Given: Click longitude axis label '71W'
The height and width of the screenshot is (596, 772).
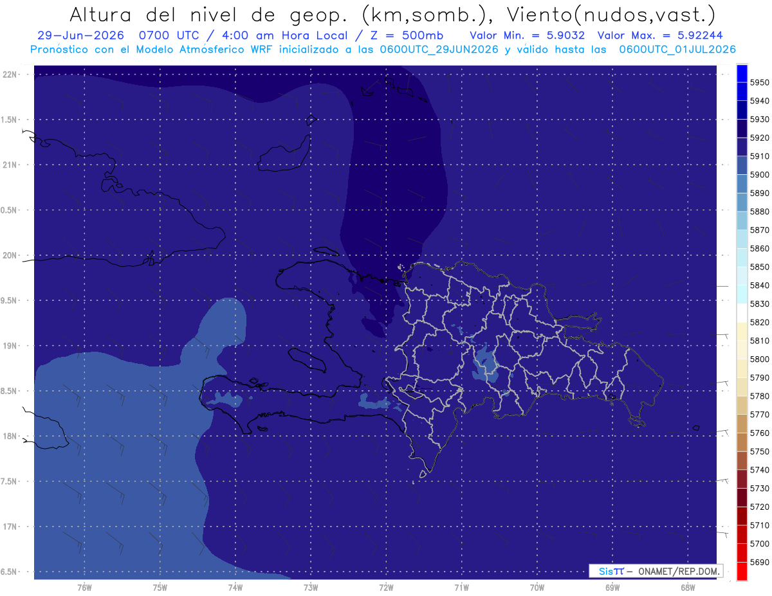Looking at the screenshot, I should [x=461, y=587].
